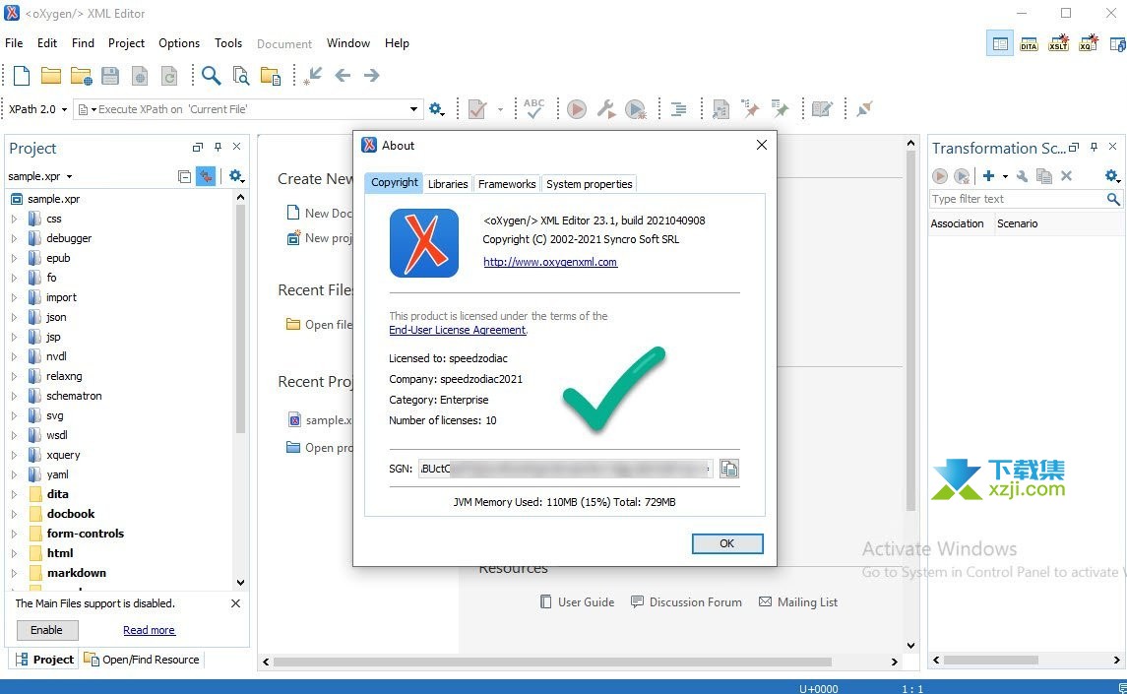The image size is (1127, 694).
Task: Click the Save floppy disk icon
Action: tap(110, 76)
